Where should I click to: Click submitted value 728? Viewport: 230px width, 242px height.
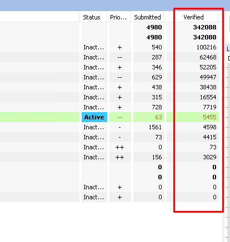click(157, 107)
